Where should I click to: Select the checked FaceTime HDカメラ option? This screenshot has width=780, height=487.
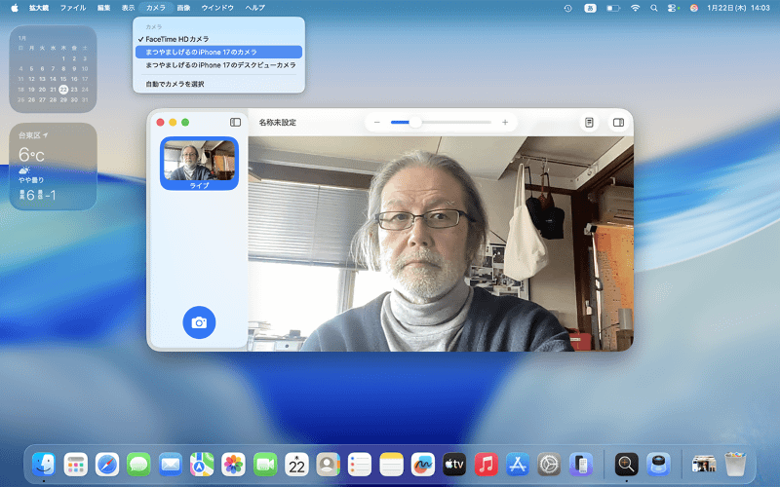tap(218, 39)
